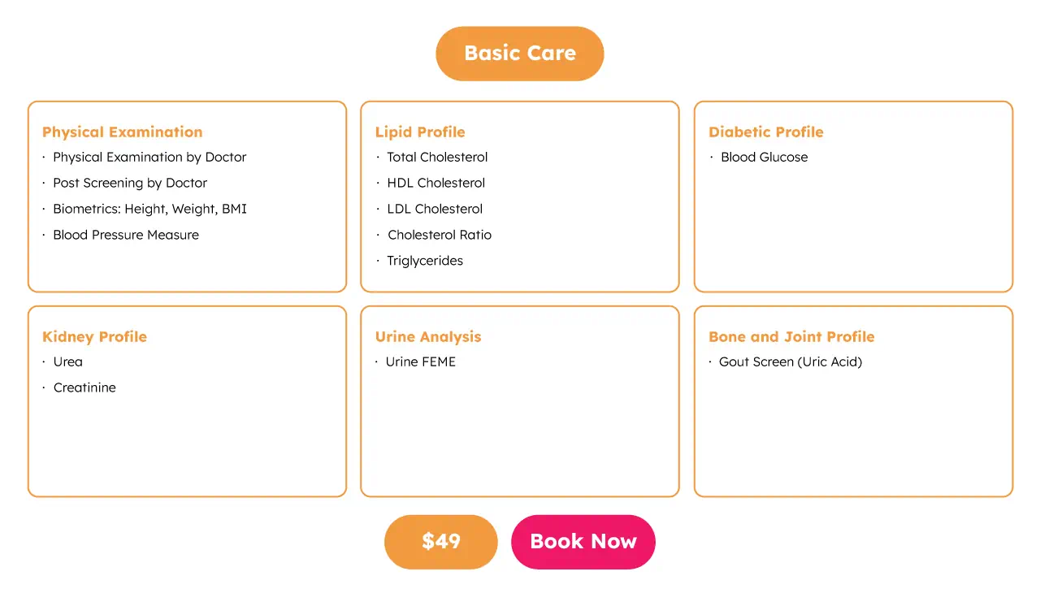
Task: Click Gout Screen (Uric Acid) item
Action: (x=790, y=362)
